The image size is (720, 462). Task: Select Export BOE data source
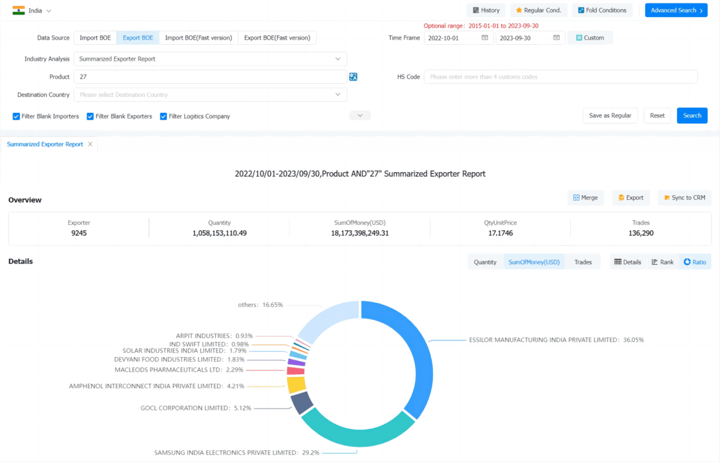(138, 38)
